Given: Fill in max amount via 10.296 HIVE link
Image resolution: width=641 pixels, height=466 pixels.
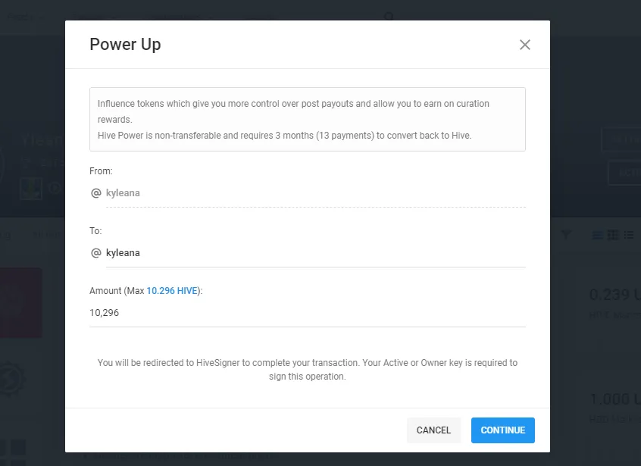Looking at the screenshot, I should pyautogui.click(x=172, y=291).
